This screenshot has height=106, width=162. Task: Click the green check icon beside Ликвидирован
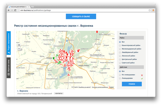pos(142,79)
